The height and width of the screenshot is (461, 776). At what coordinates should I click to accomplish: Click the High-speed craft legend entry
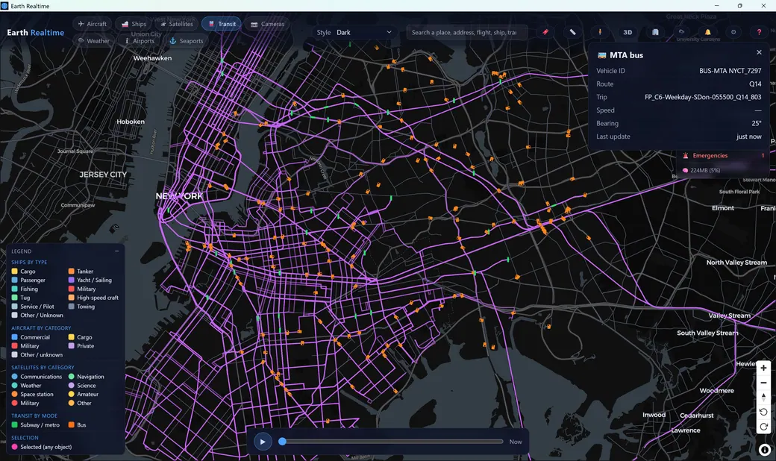click(93, 298)
